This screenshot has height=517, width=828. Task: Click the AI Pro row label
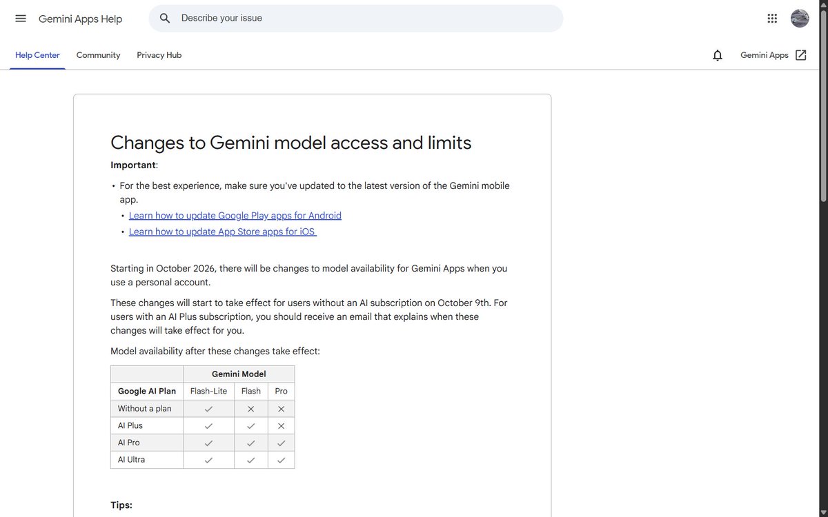pos(129,443)
